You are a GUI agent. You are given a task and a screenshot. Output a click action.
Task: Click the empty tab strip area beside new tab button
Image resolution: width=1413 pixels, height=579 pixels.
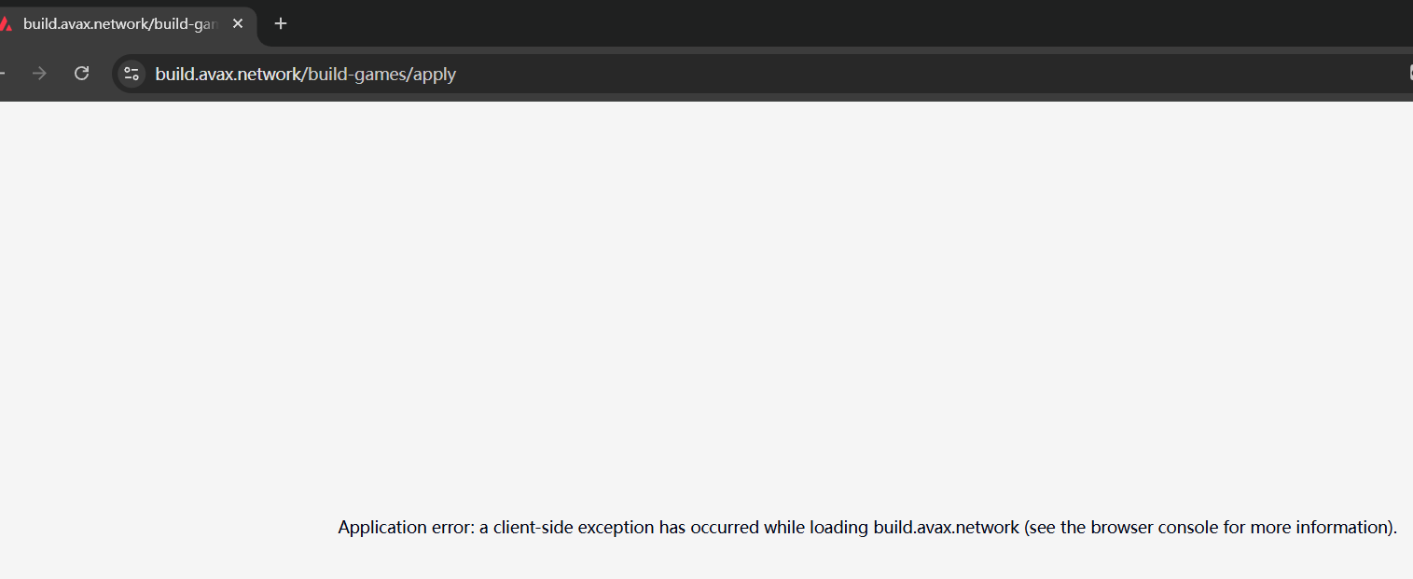(x=746, y=23)
